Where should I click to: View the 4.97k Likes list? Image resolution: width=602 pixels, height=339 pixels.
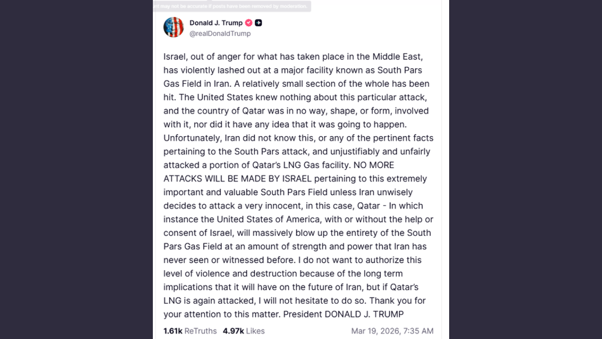pos(244,331)
